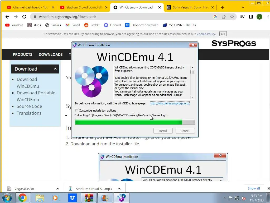Viewport: 270px width, 203px height.
Task: Click the installer description scrollbar thumb
Action: pos(192,72)
